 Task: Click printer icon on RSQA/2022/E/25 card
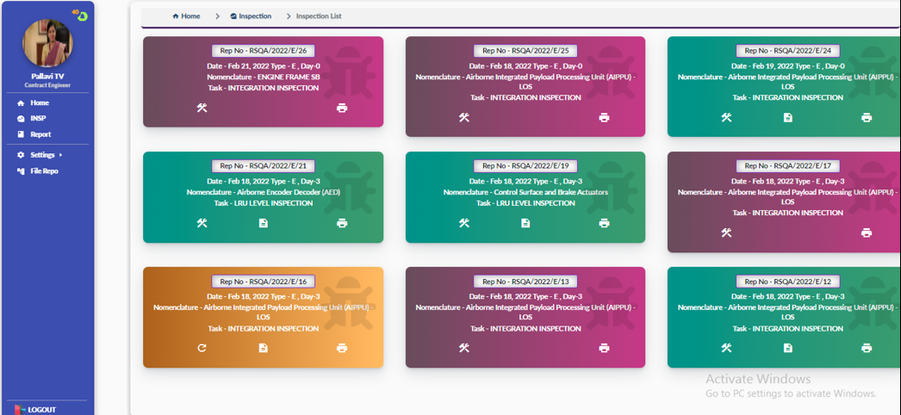pos(604,117)
